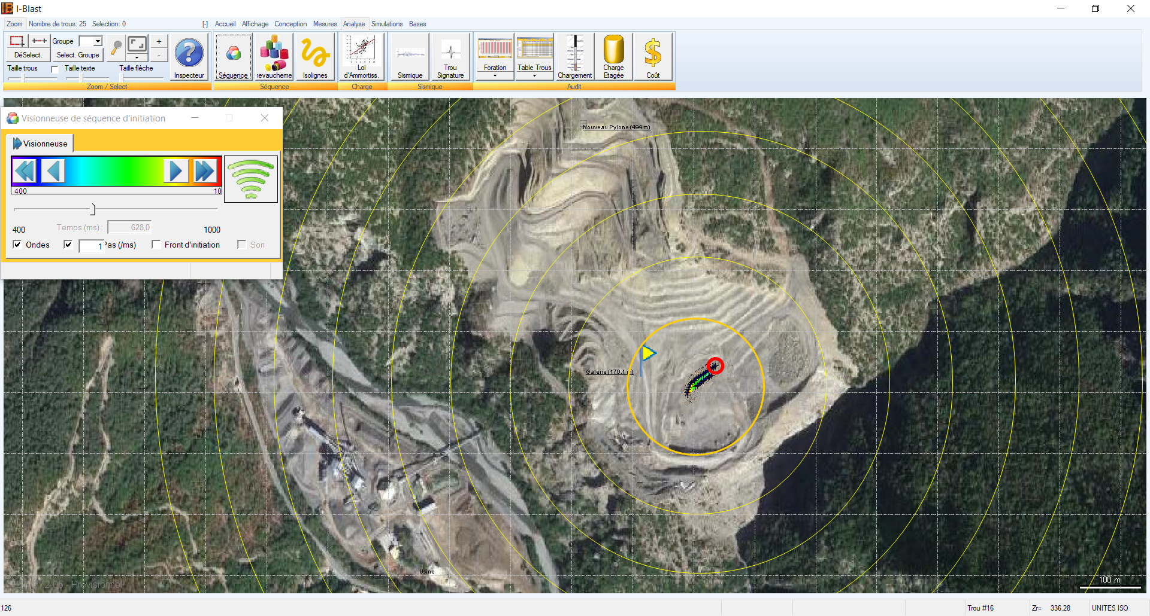
Task: Select the rectangle selection tool
Action: (17, 41)
